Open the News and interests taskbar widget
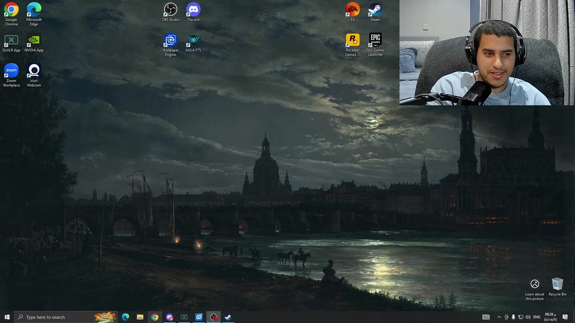 tap(486, 317)
